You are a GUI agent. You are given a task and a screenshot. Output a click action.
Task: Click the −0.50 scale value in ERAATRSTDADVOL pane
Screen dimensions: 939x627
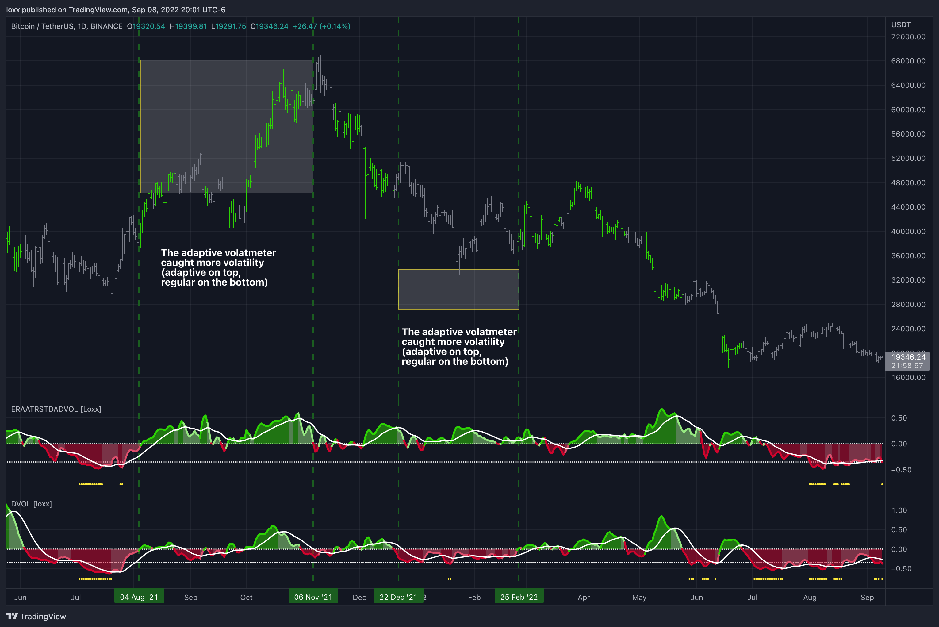click(x=901, y=470)
